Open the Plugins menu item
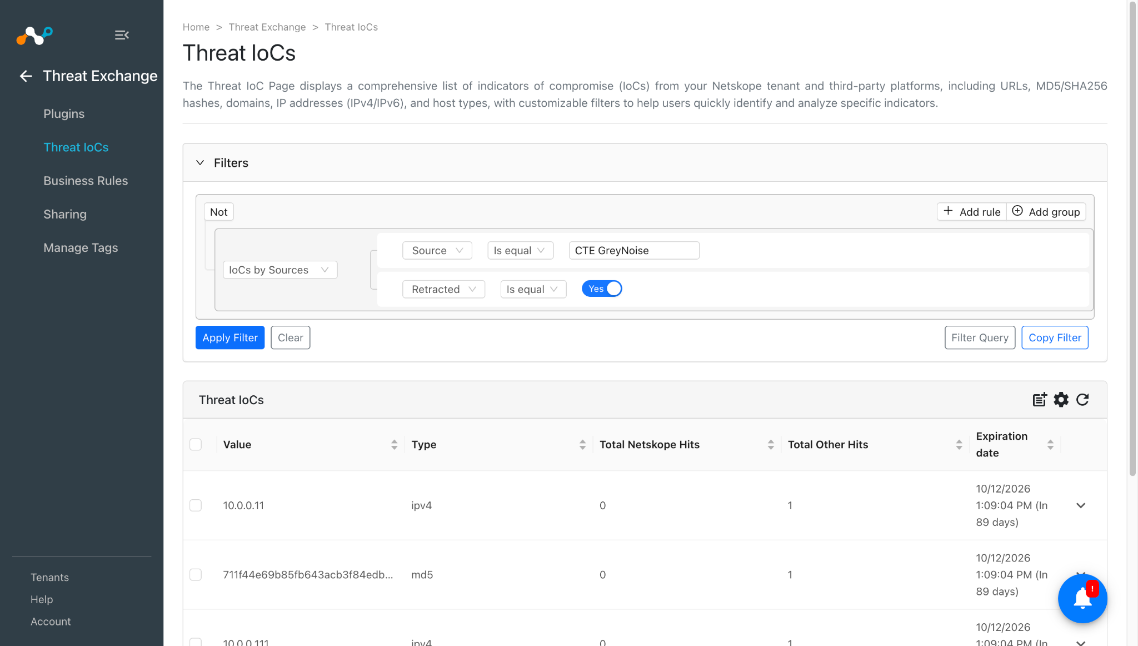 [64, 113]
